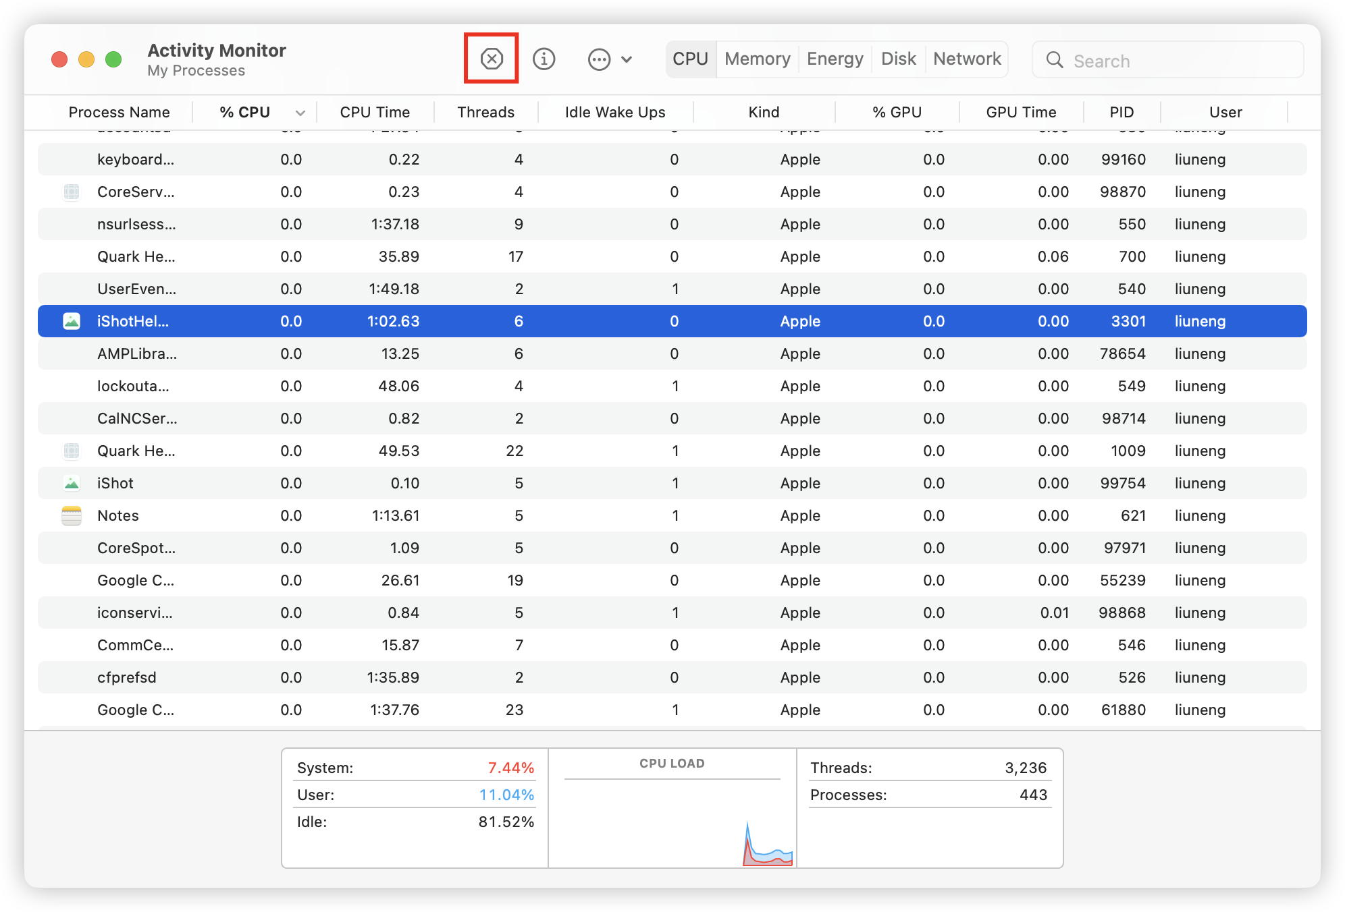
Task: Switch to the Energy tab
Action: [x=835, y=59]
